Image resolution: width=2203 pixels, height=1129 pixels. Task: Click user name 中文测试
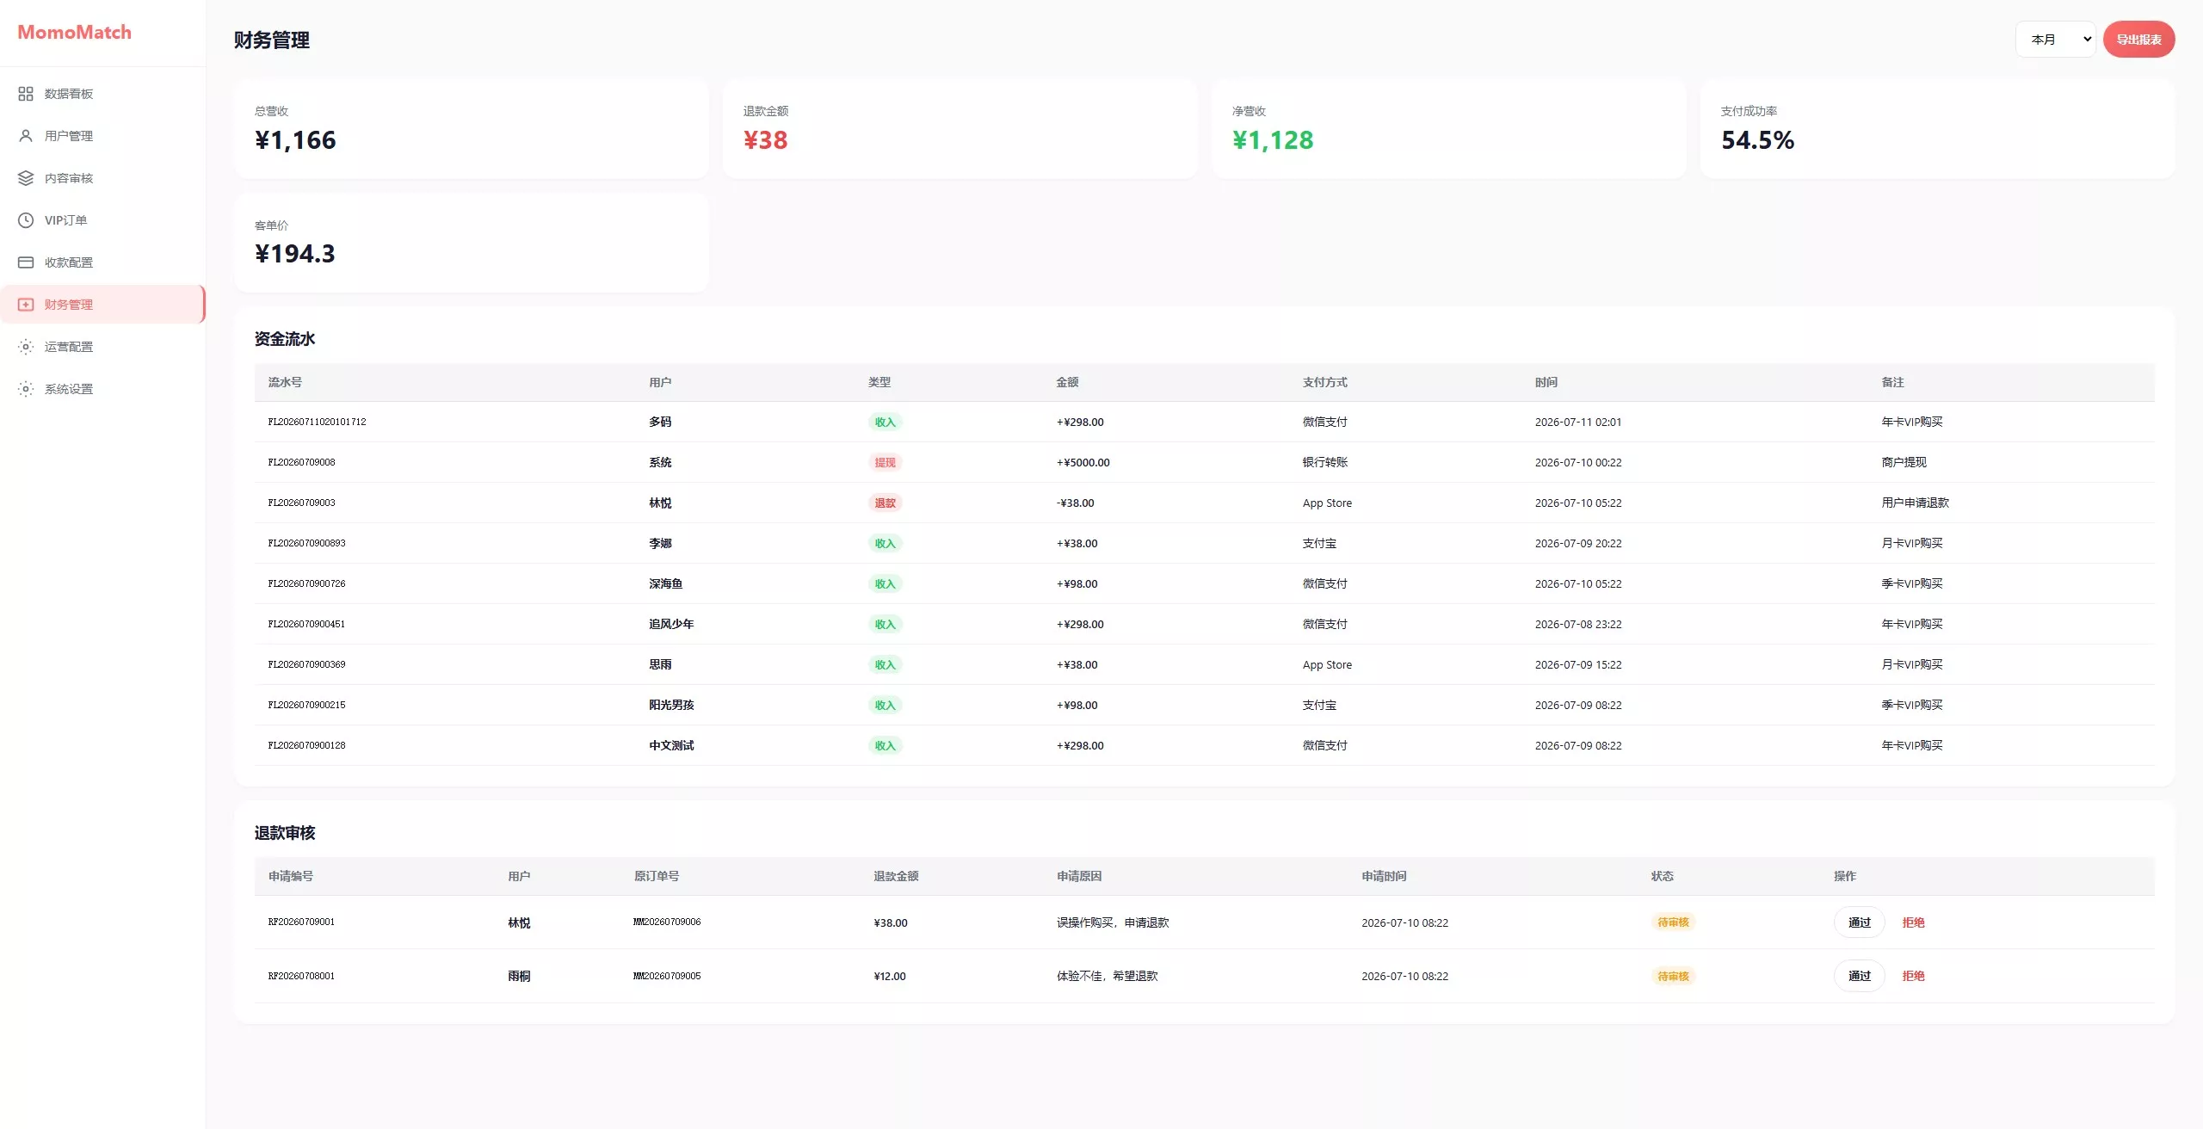point(671,745)
